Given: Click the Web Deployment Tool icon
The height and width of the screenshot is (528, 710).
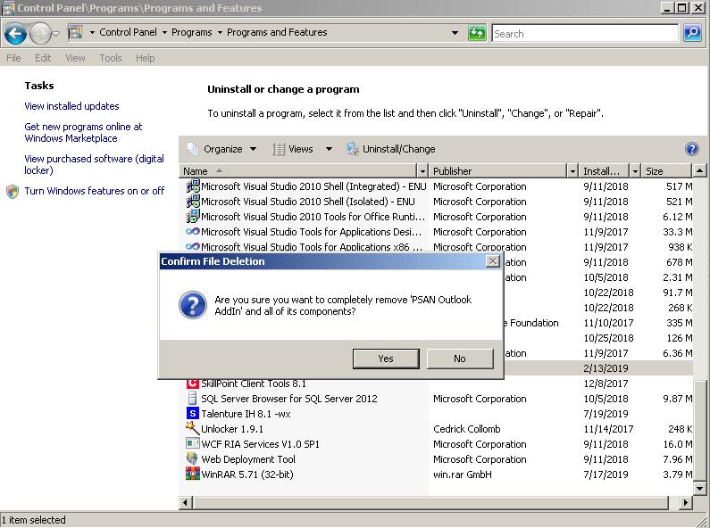Looking at the screenshot, I should tap(192, 458).
